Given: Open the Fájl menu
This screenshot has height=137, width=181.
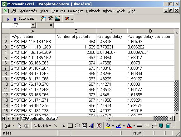Looking at the screenshot, I should click(x=13, y=11).
